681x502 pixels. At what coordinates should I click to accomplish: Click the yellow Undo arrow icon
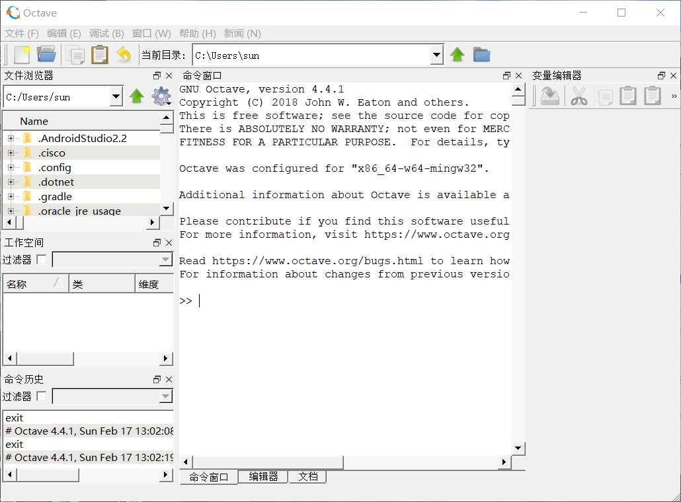124,55
